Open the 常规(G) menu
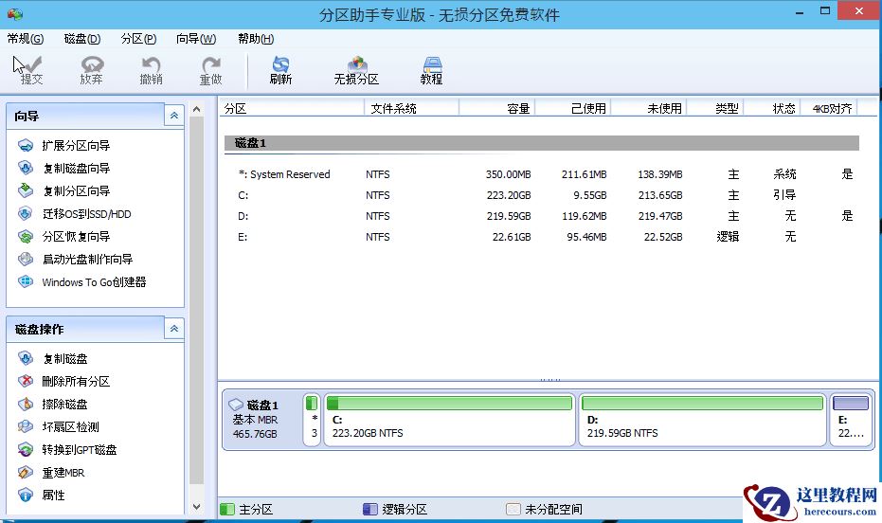 point(26,39)
